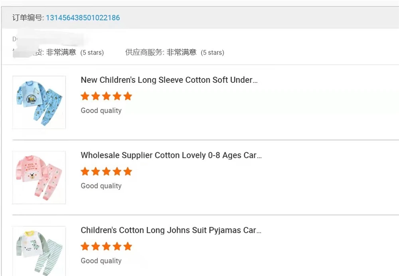Click fifth star of Cotton Long Johns rating
The width and height of the screenshot is (399, 276).
click(x=128, y=247)
